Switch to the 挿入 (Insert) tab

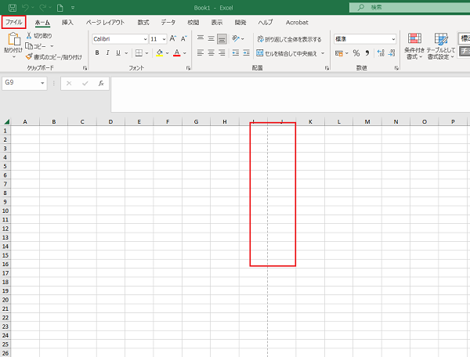pyautogui.click(x=67, y=22)
